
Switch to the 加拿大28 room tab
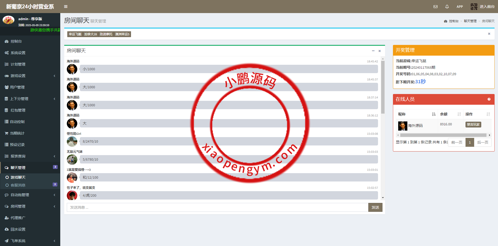(x=90, y=34)
